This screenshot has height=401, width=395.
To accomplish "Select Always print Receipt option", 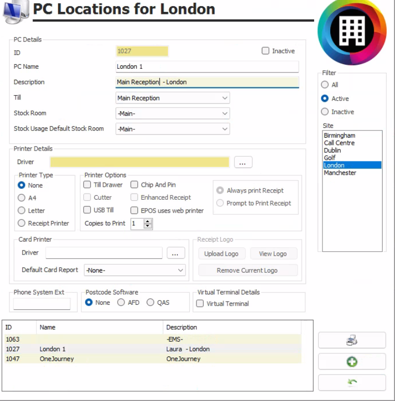I will click(x=220, y=190).
